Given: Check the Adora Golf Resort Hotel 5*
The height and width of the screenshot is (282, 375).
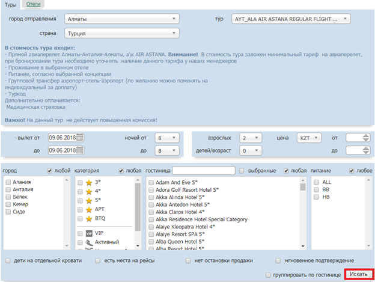Looking at the screenshot, I should click(x=151, y=190).
